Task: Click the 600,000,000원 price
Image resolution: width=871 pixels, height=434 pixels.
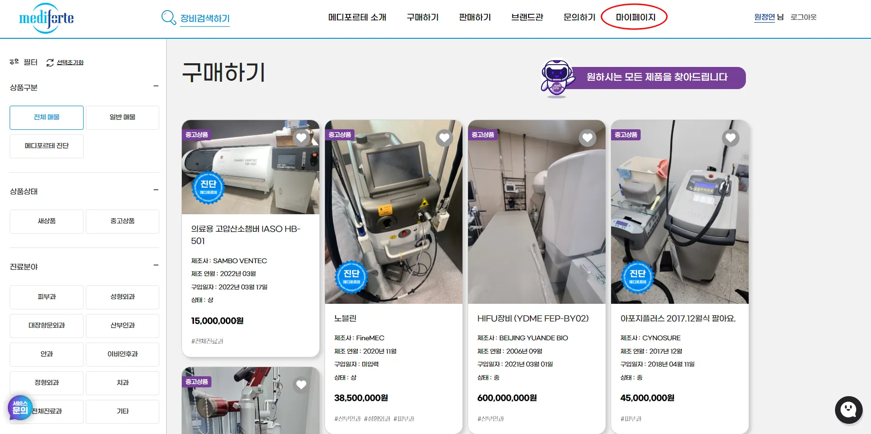Action: point(507,398)
